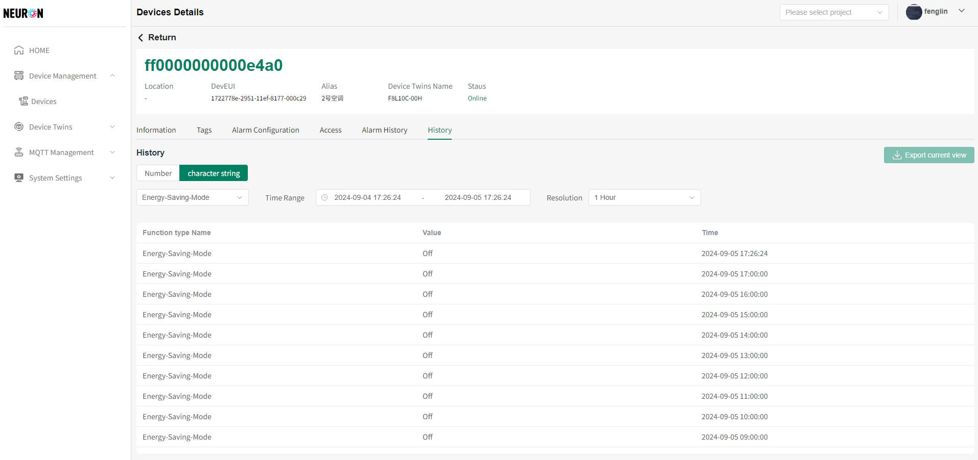Collapse the Device Management menu
The height and width of the screenshot is (460, 978).
click(112, 75)
